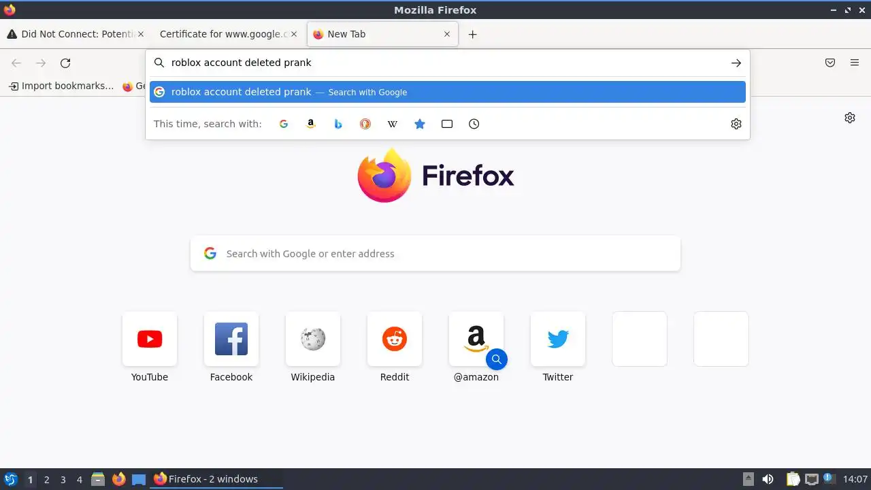The width and height of the screenshot is (871, 490).
Task: Open search settings gear in dropdown
Action: coord(736,124)
